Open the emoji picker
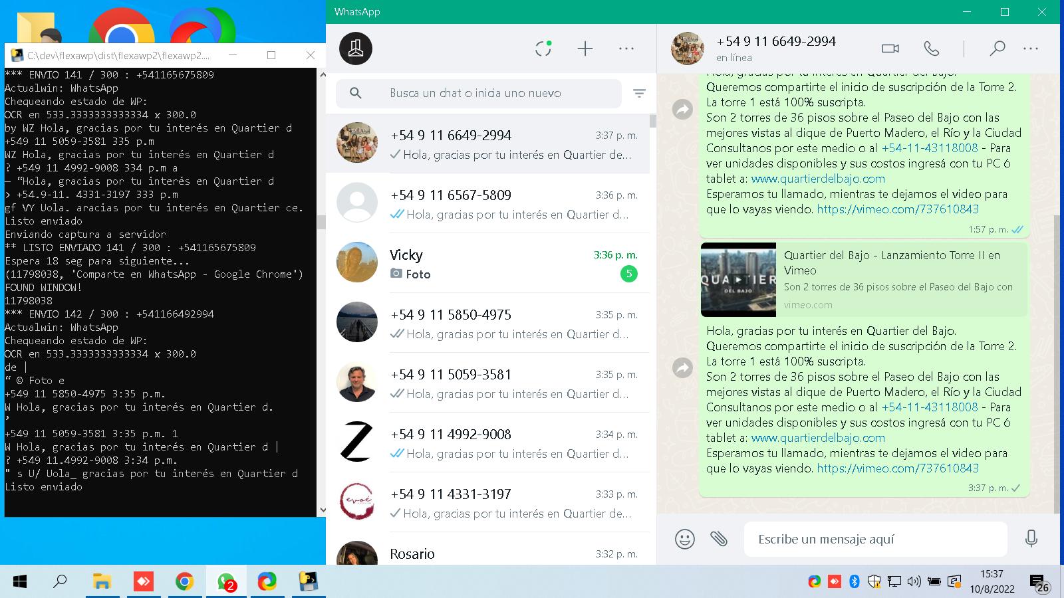Screen dimensions: 1064x598 tap(685, 539)
